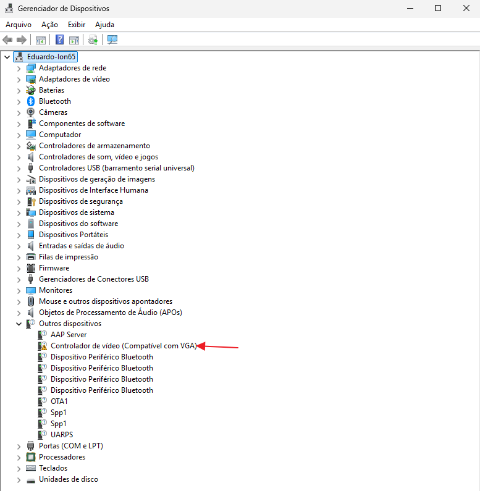Expand Adaptadores de vídeo category
Viewport: 480px width, 491px height.
[x=19, y=80]
